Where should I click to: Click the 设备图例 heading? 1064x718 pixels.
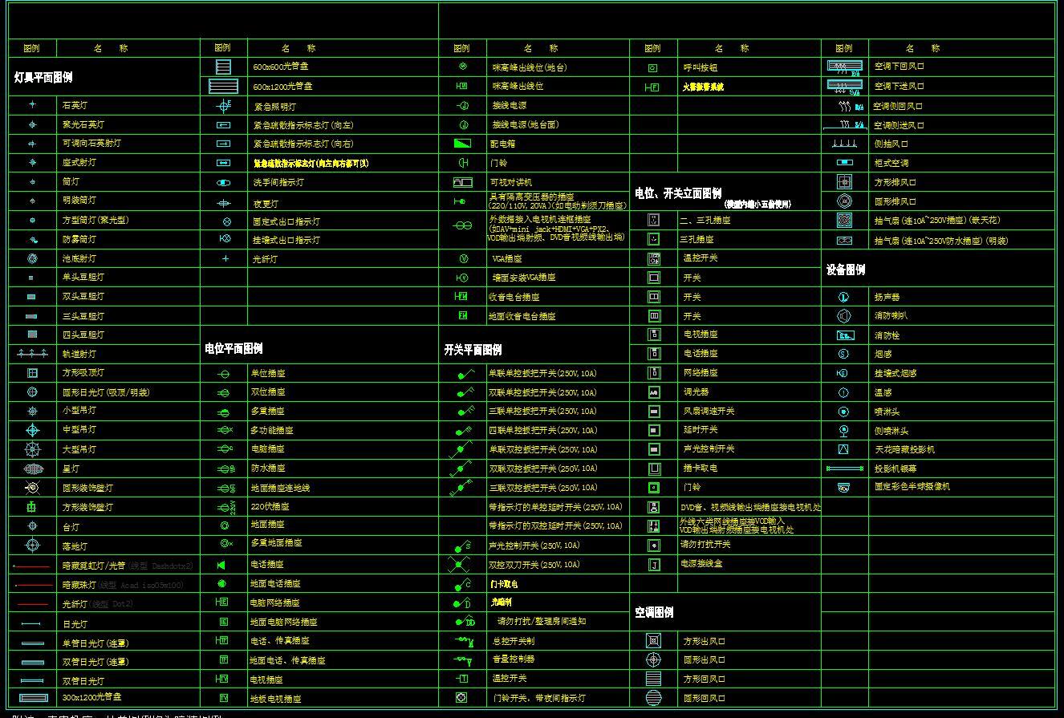point(846,270)
